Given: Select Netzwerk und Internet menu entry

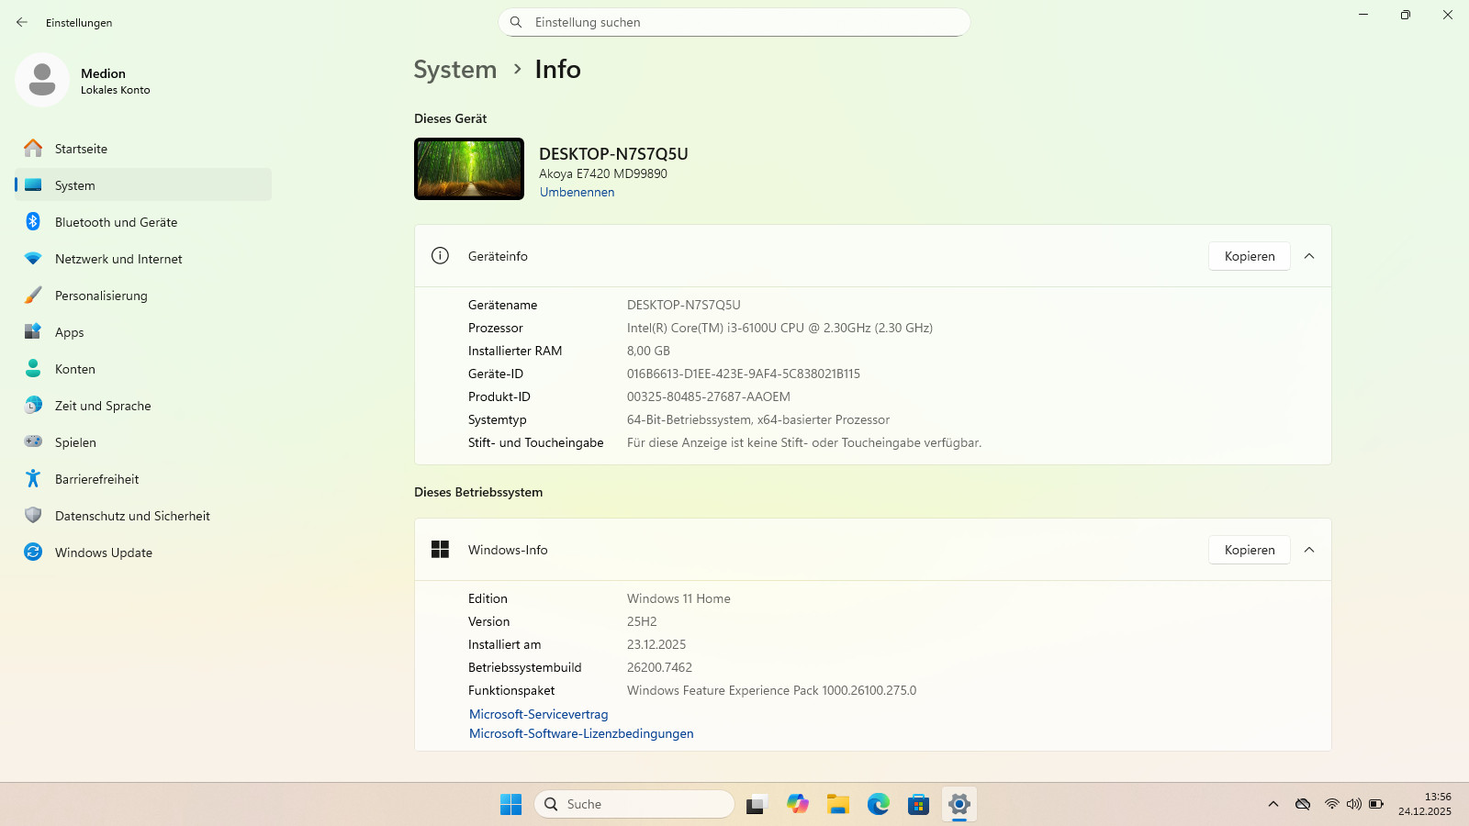Looking at the screenshot, I should (143, 258).
